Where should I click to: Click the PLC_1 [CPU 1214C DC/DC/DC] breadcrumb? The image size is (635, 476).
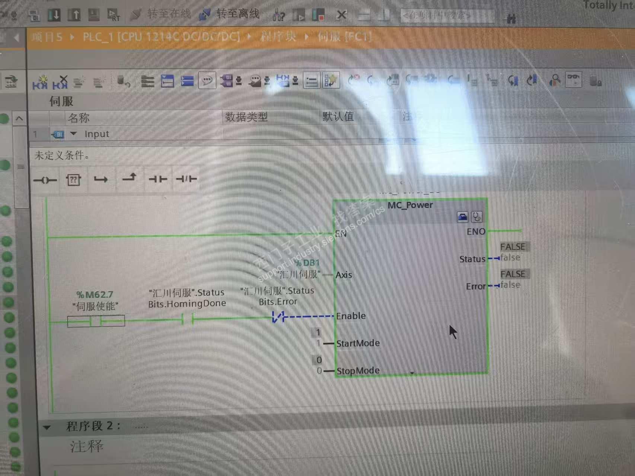pyautogui.click(x=162, y=37)
